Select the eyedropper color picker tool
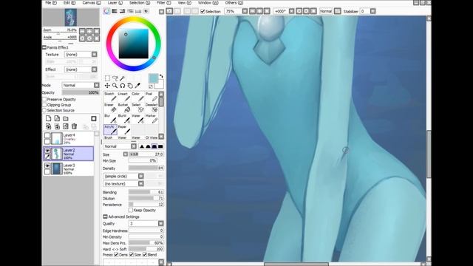This screenshot has width=473, height=266. click(x=137, y=86)
